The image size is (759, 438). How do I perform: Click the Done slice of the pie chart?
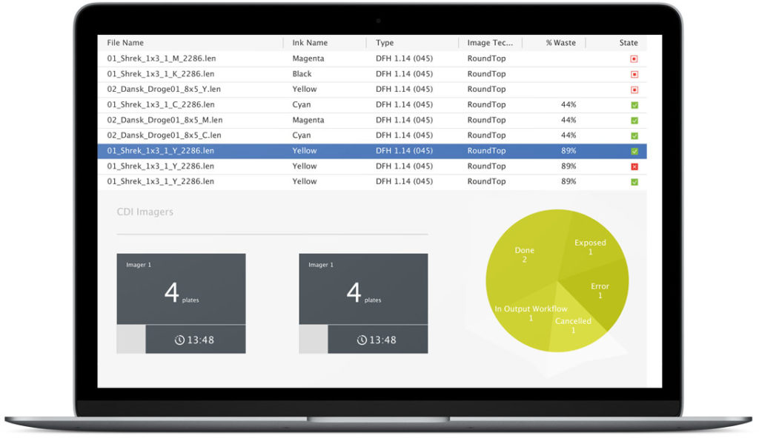click(x=524, y=255)
